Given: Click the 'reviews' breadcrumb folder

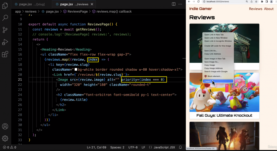Looking at the screenshot, I should [x=31, y=11].
